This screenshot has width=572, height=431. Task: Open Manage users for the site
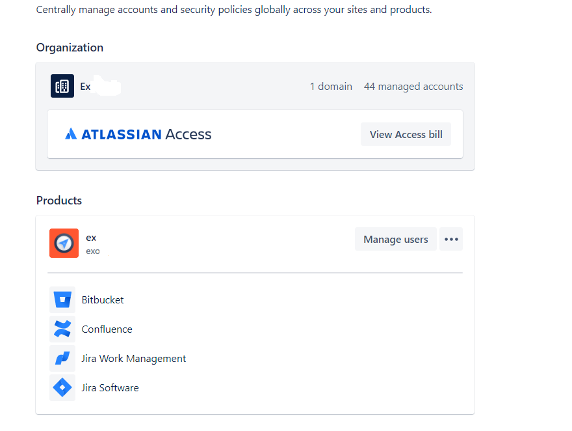coord(396,239)
